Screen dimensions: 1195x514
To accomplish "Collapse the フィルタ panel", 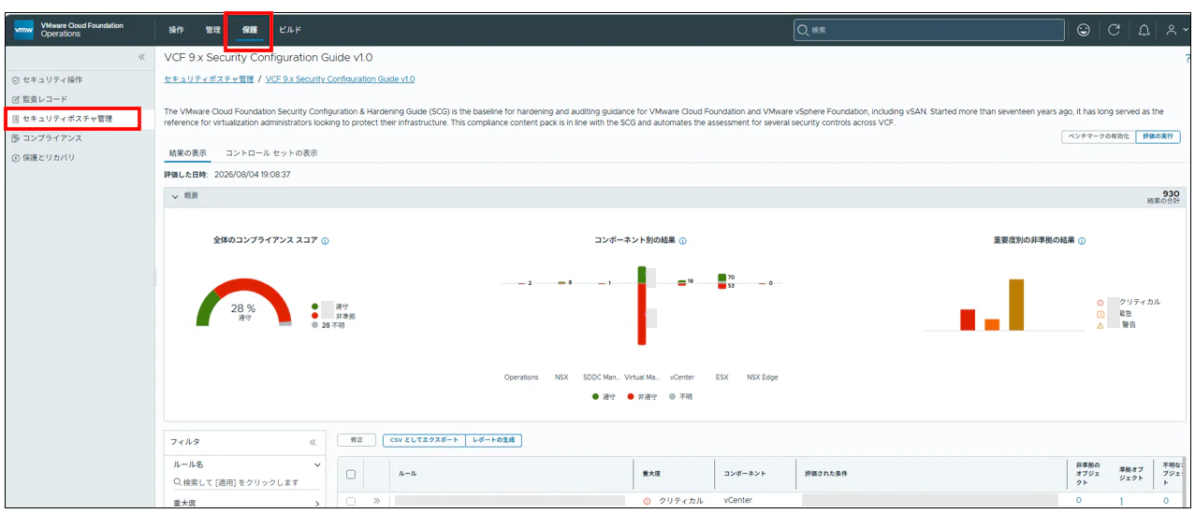I will click(x=313, y=442).
